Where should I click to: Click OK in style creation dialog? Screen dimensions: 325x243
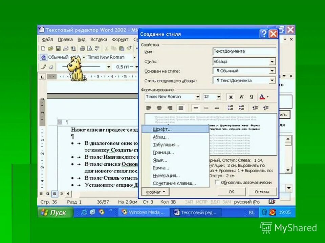pyautogui.click(x=231, y=192)
